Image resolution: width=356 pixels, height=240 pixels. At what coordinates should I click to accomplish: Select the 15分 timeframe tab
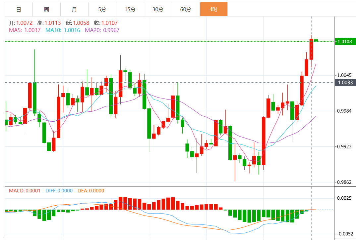(130, 10)
